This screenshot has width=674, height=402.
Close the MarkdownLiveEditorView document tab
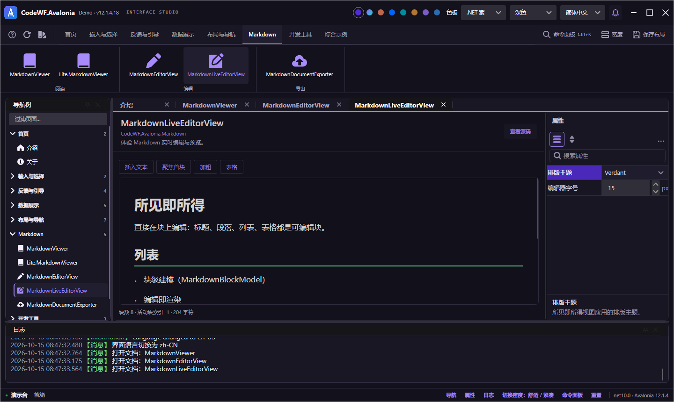(x=443, y=105)
